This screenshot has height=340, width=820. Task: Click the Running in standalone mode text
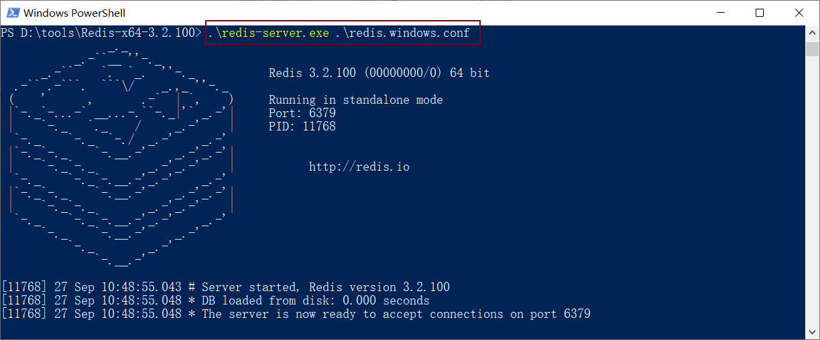(x=355, y=100)
